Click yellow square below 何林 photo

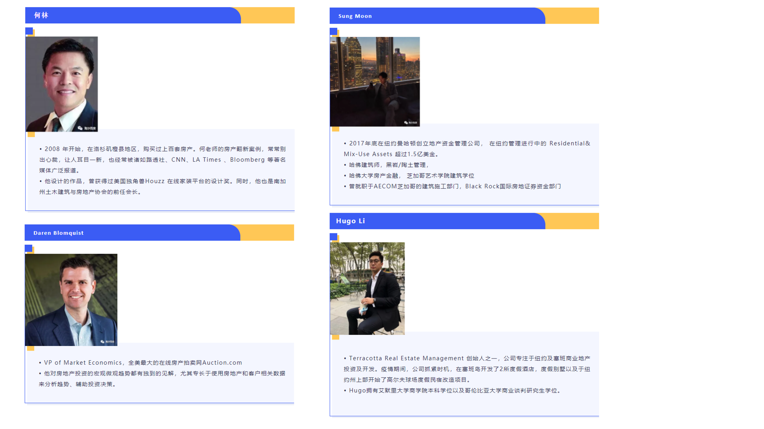click(31, 134)
